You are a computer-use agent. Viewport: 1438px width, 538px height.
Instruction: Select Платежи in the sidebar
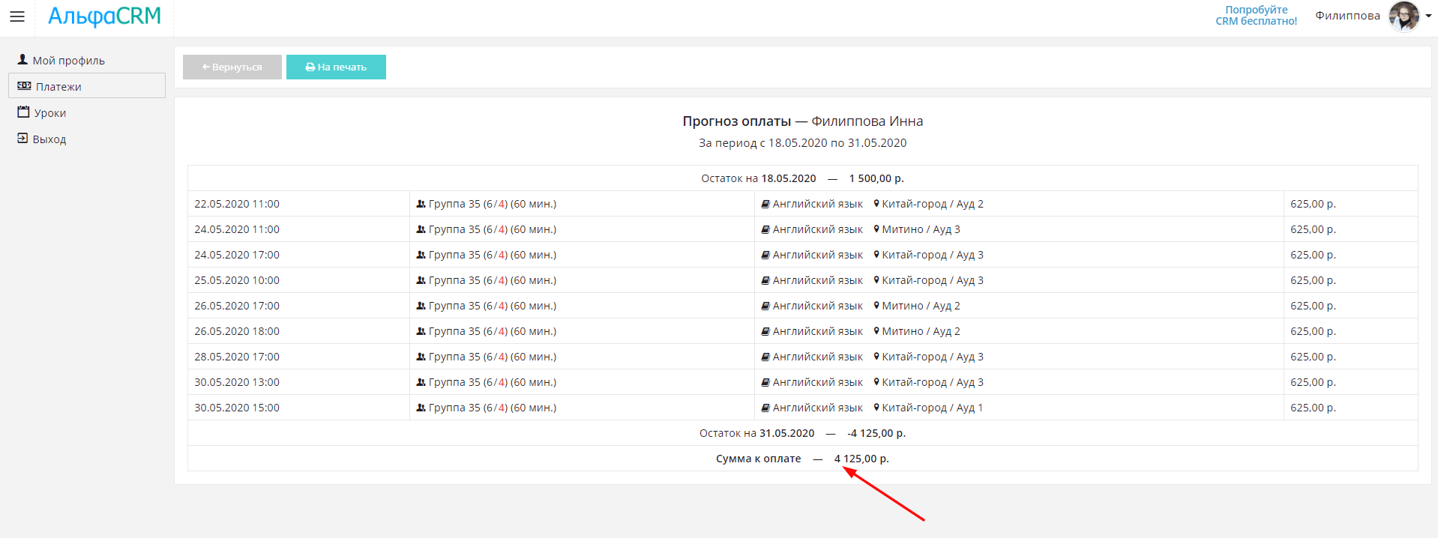pyautogui.click(x=58, y=87)
